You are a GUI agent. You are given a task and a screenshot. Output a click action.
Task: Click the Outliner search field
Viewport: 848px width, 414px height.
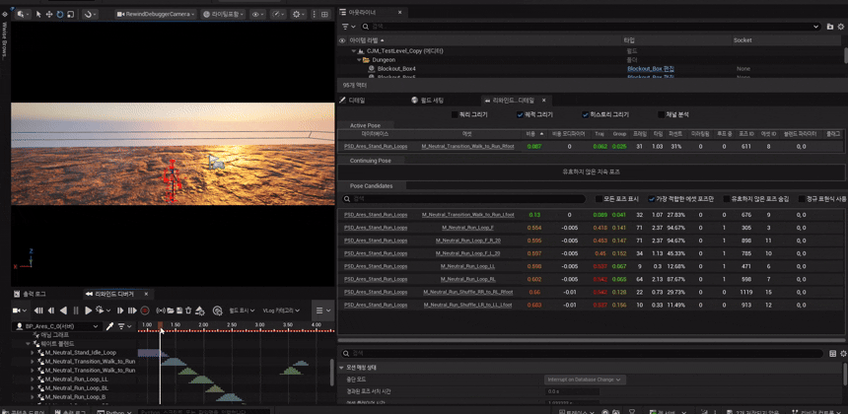point(591,26)
